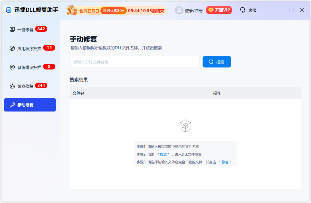Click the 搜索 search button

coord(217,61)
